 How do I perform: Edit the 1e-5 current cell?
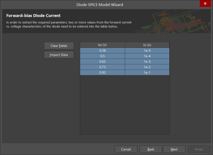point(147,51)
